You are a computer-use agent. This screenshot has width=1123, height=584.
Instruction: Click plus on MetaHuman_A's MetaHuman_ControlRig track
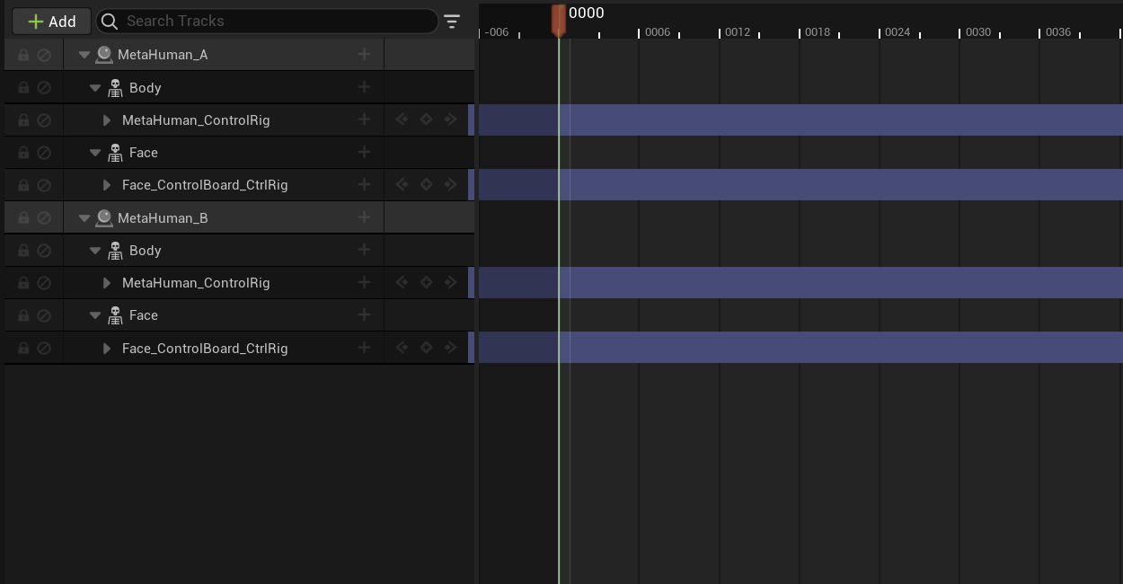pyautogui.click(x=364, y=119)
